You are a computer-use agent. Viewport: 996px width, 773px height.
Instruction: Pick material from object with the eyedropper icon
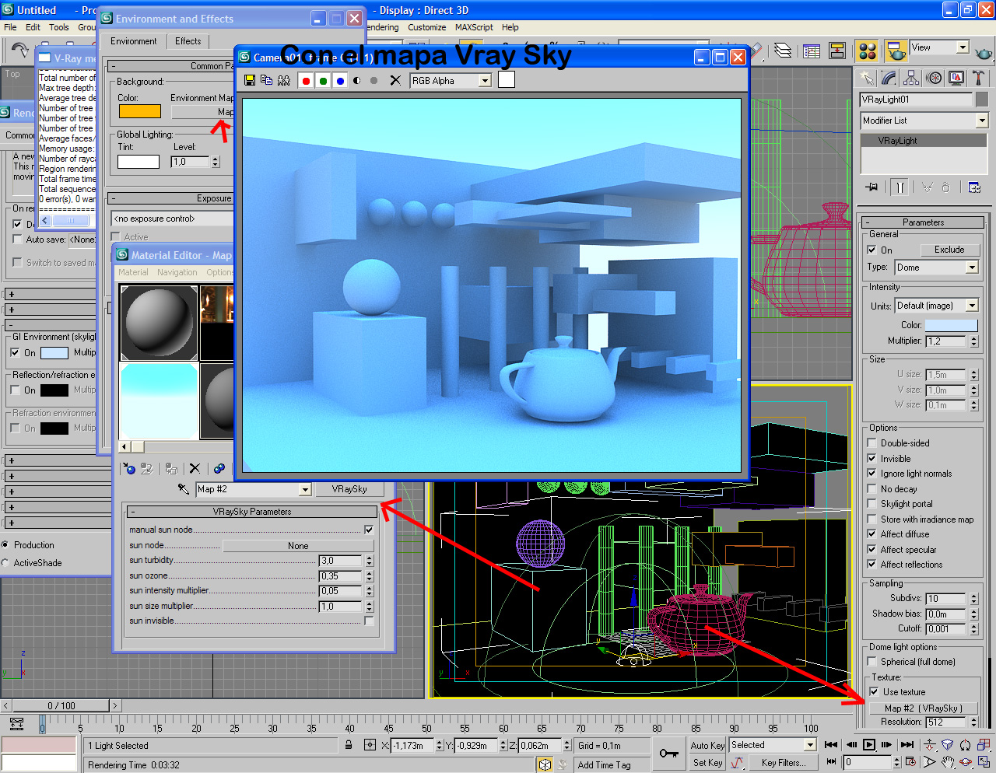[x=184, y=489]
